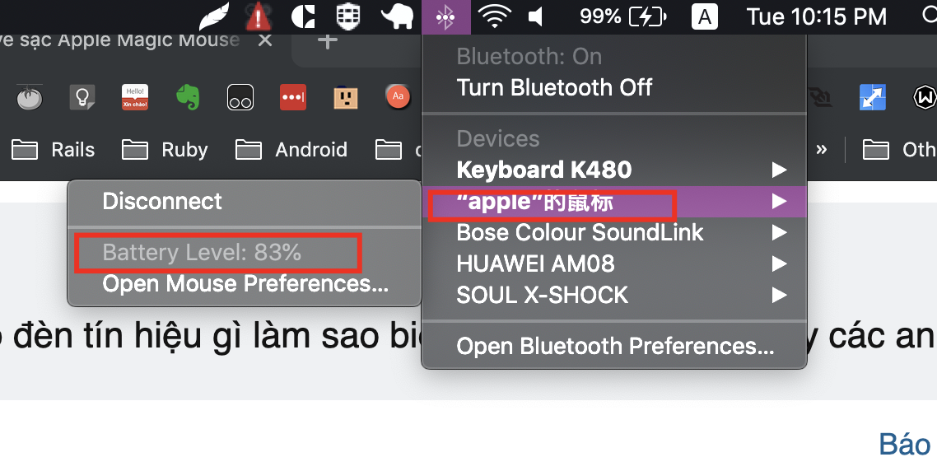Viewport: 937px width, 471px height.
Task: Click the volume speaker icon
Action: tap(536, 16)
